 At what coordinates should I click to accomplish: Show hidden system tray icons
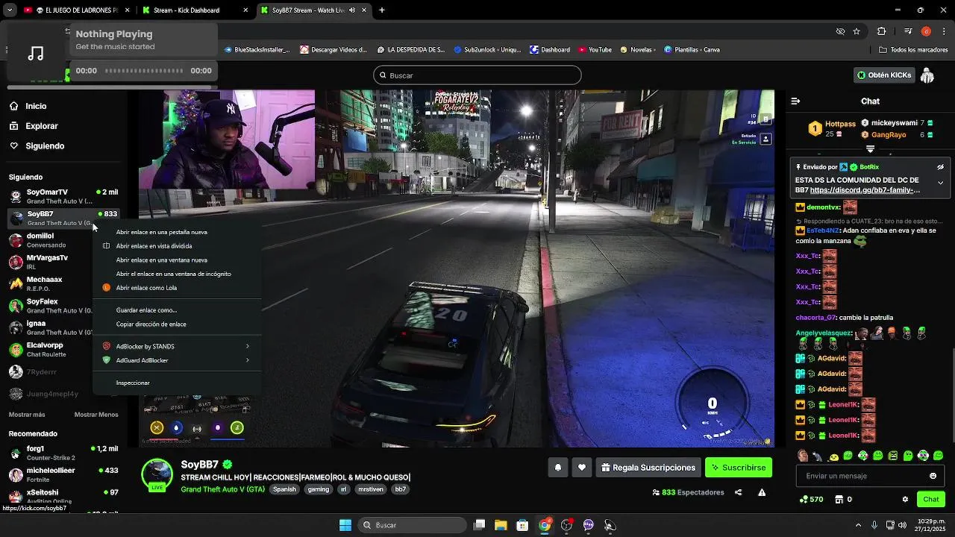858,525
